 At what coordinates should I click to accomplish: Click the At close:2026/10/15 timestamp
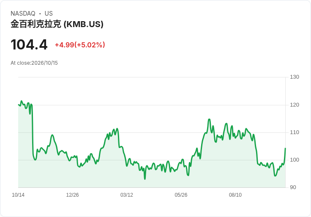(x=34, y=63)
